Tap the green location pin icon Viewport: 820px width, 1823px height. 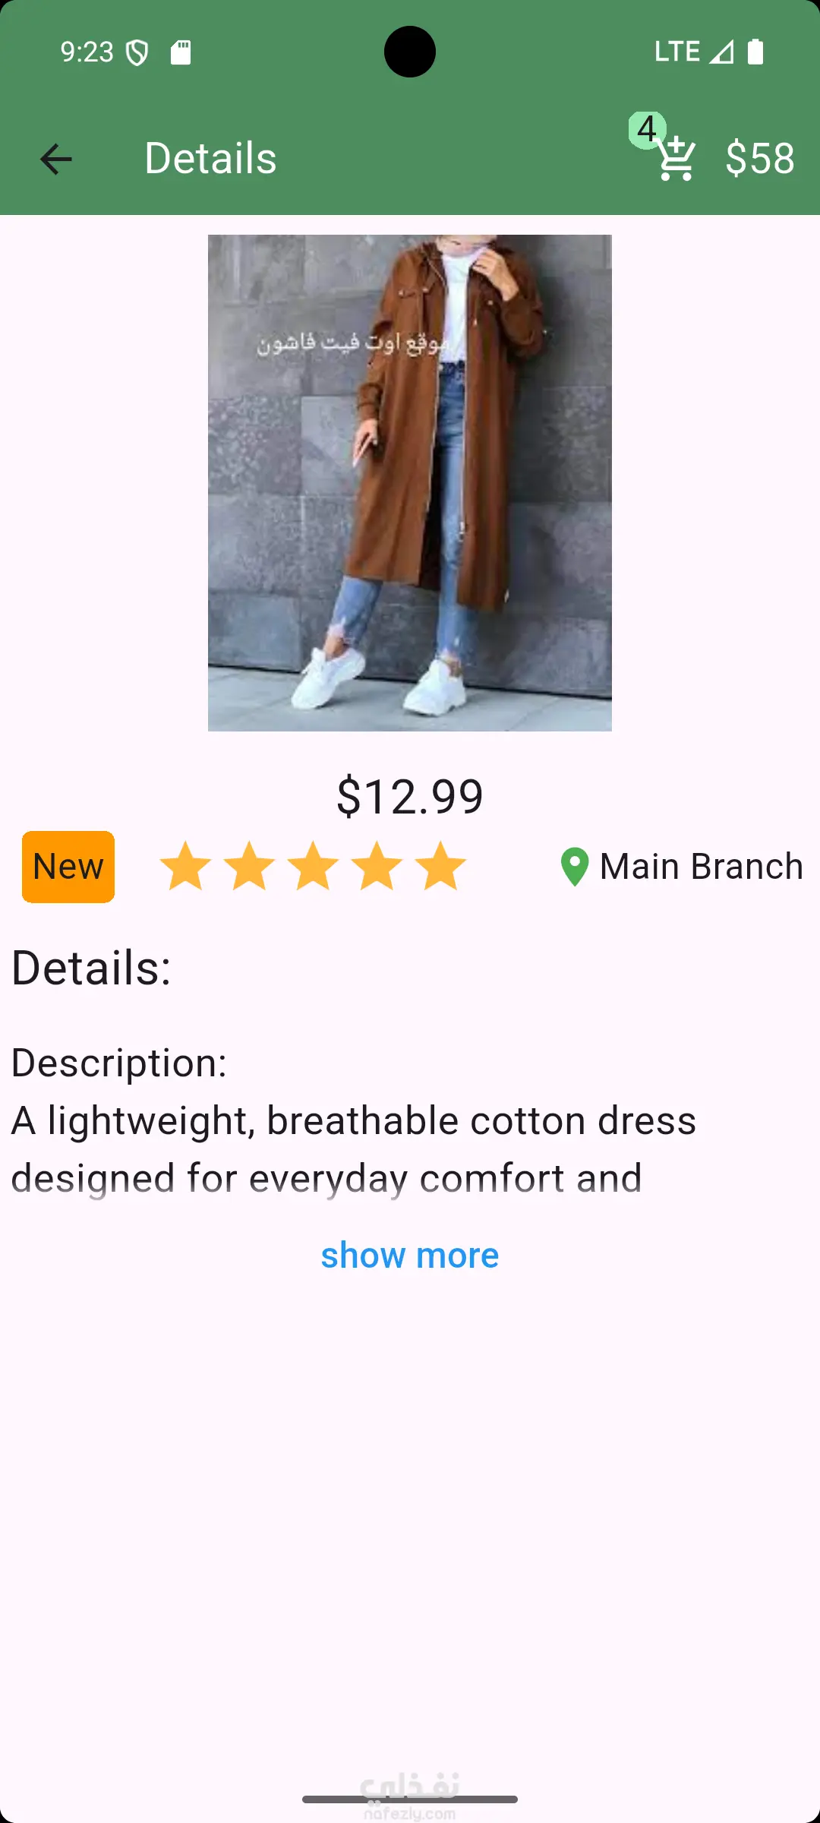point(575,867)
